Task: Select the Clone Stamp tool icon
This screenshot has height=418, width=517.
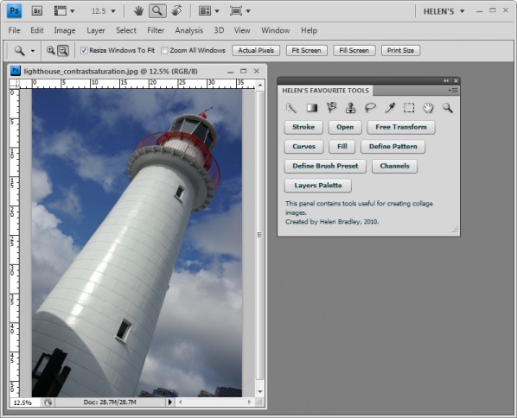Action: [350, 108]
